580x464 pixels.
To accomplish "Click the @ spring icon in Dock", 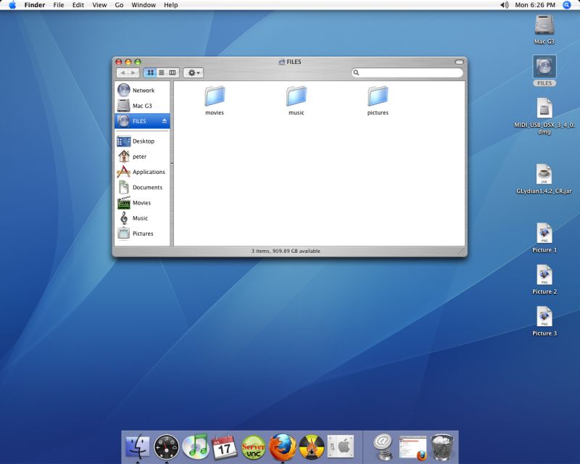I will pos(383,447).
